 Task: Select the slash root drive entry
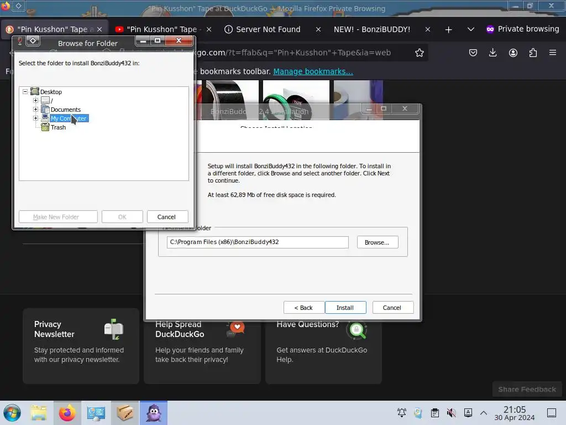coord(51,101)
